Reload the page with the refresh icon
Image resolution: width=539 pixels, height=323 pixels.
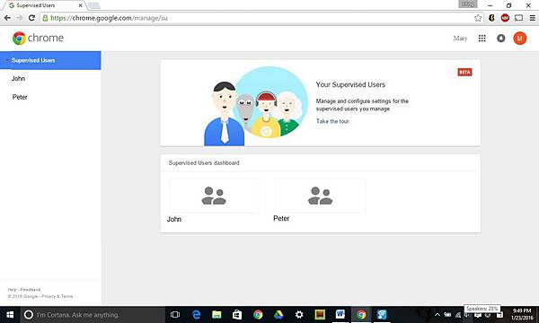31,18
